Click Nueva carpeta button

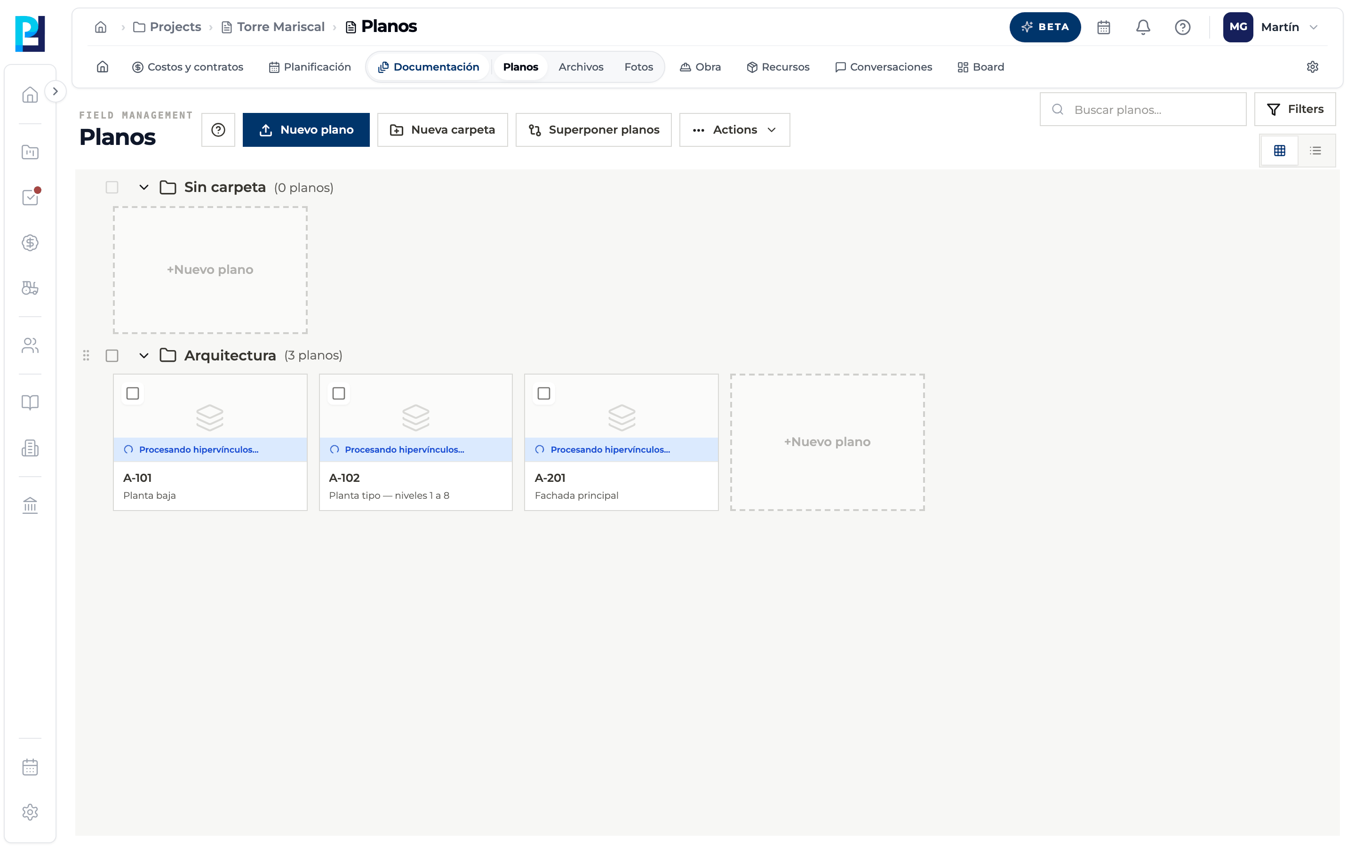pos(442,129)
